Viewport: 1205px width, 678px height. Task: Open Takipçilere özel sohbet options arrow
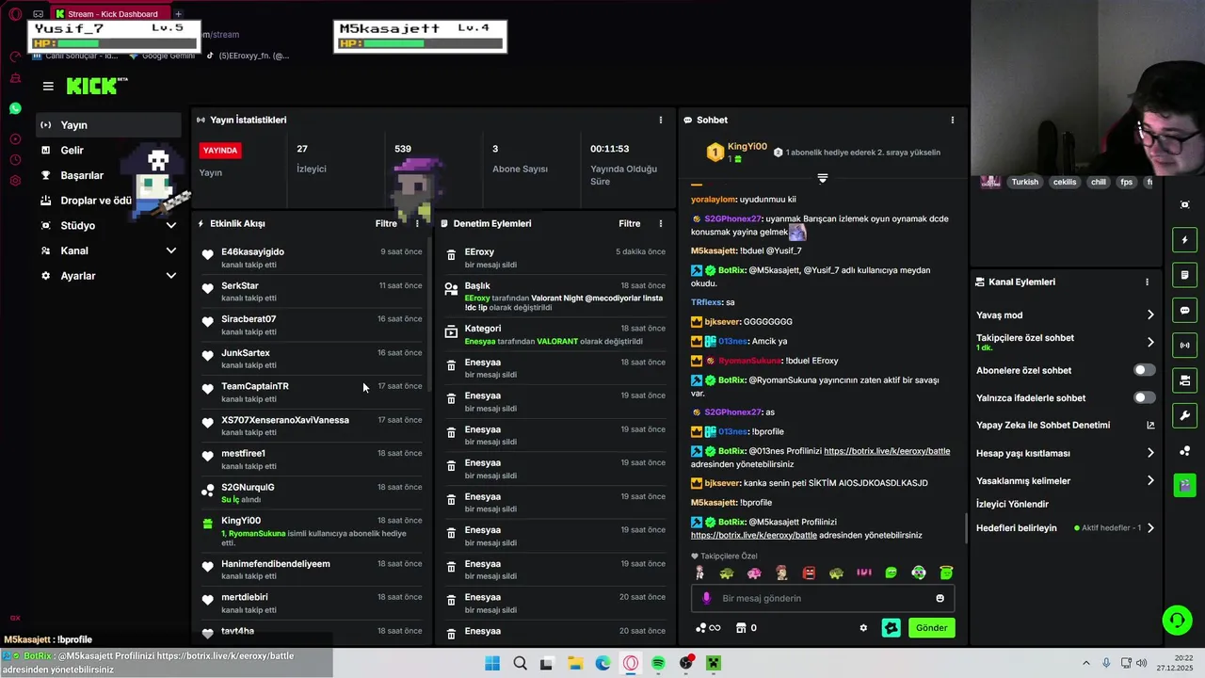(x=1150, y=342)
